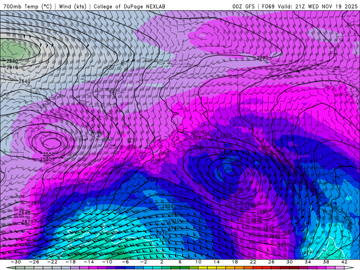Click the 34 color scale label

tap(308, 262)
